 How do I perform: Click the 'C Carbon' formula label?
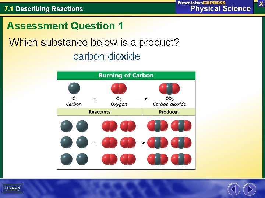point(74,101)
